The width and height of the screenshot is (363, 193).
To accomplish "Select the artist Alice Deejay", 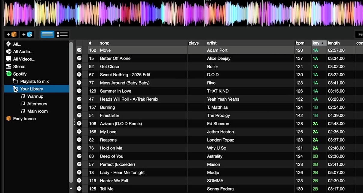I will point(219,58).
